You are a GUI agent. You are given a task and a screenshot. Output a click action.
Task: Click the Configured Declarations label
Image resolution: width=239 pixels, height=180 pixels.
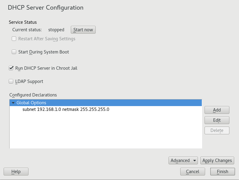(33, 95)
